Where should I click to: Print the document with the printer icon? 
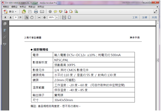[36, 11]
